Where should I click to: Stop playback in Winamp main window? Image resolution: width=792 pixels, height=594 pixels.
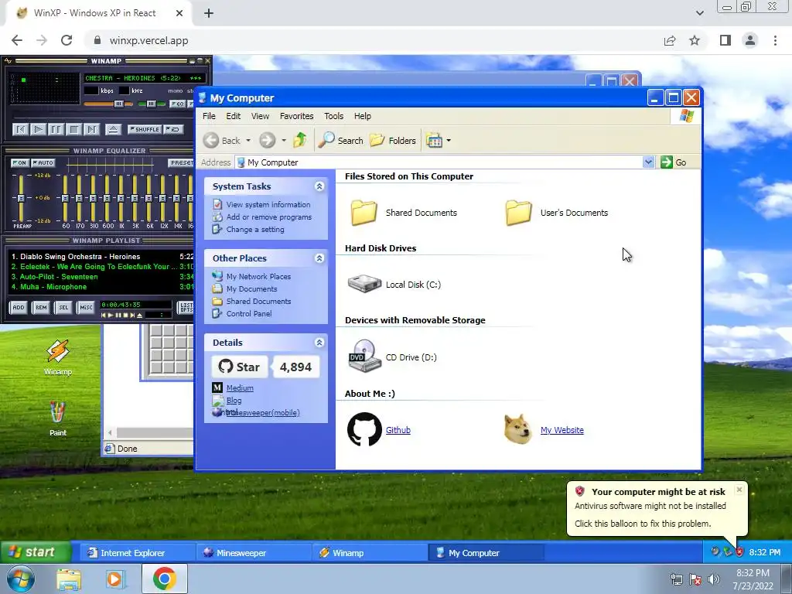(x=73, y=130)
